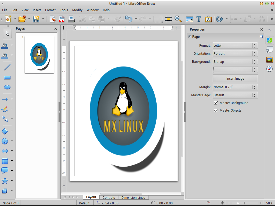
Task: Select the Connector tool
Action: click(5, 119)
